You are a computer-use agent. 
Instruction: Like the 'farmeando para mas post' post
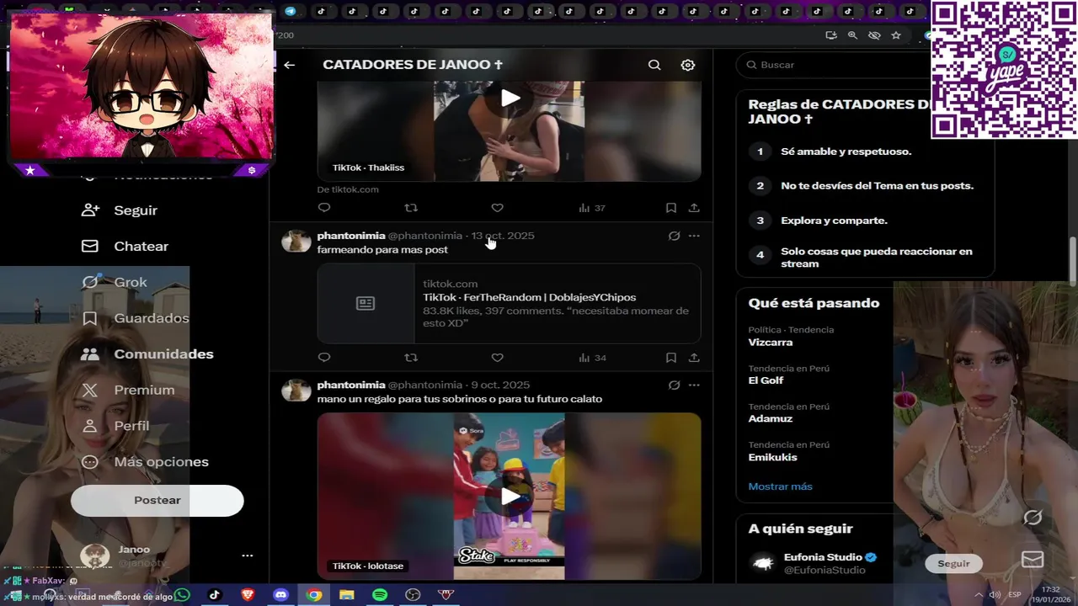coord(497,358)
